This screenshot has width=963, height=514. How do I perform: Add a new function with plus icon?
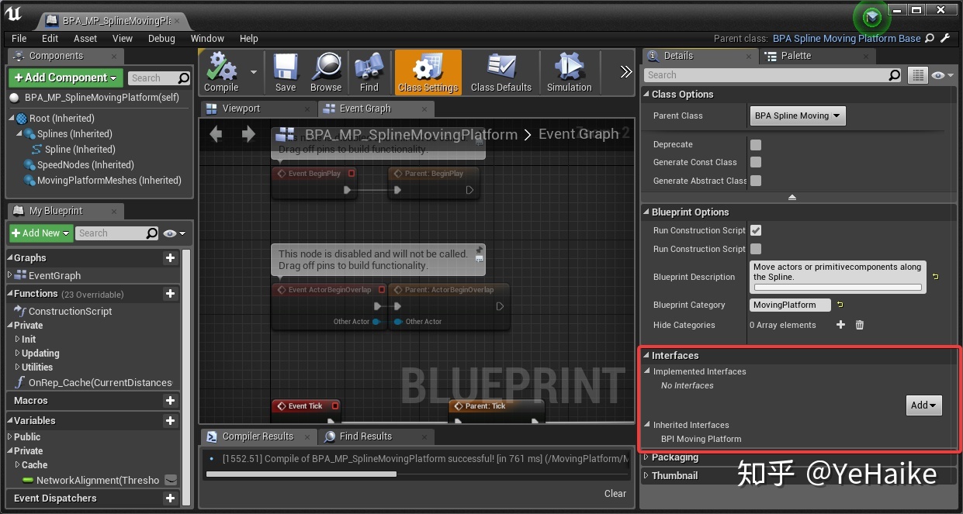[170, 294]
